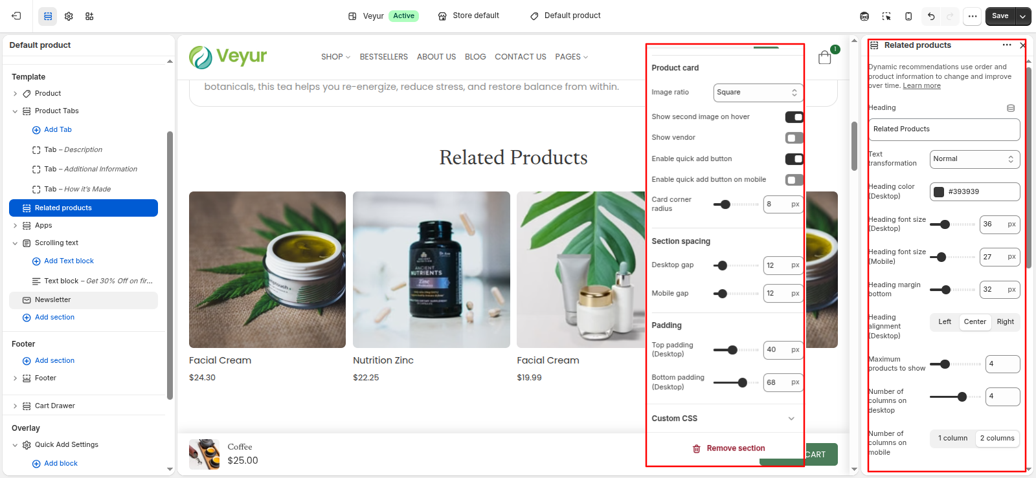Click the exit editor icon
Image resolution: width=1036 pixels, height=478 pixels.
pyautogui.click(x=16, y=16)
